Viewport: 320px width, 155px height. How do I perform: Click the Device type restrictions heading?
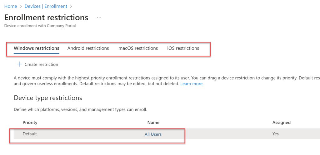pyautogui.click(x=48, y=98)
